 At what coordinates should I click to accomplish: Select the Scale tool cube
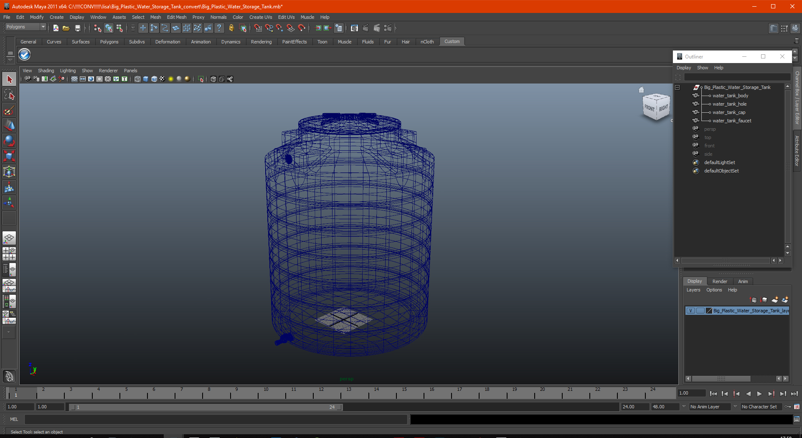click(x=9, y=157)
